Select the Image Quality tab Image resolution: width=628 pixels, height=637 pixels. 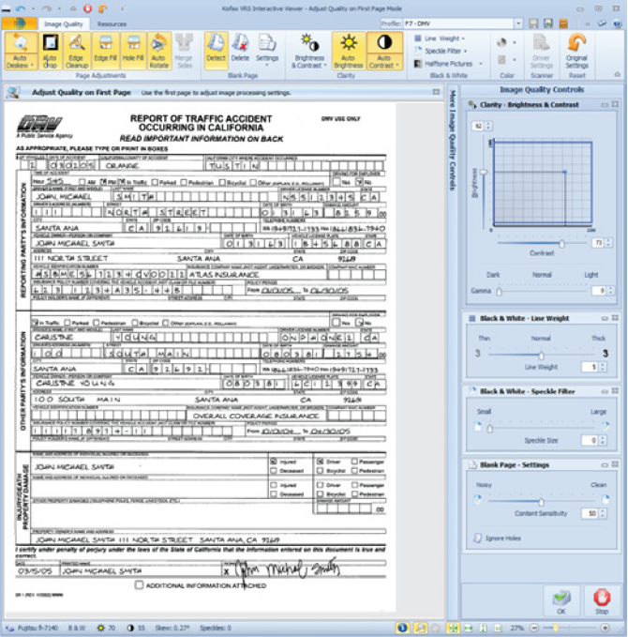tap(64, 23)
